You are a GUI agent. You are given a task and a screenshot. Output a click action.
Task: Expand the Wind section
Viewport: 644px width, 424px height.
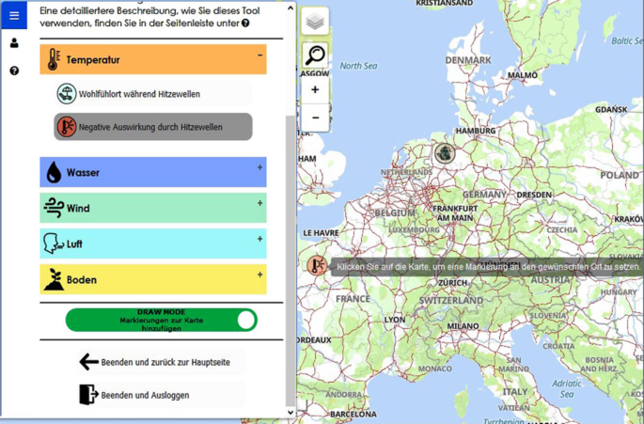[x=260, y=203]
